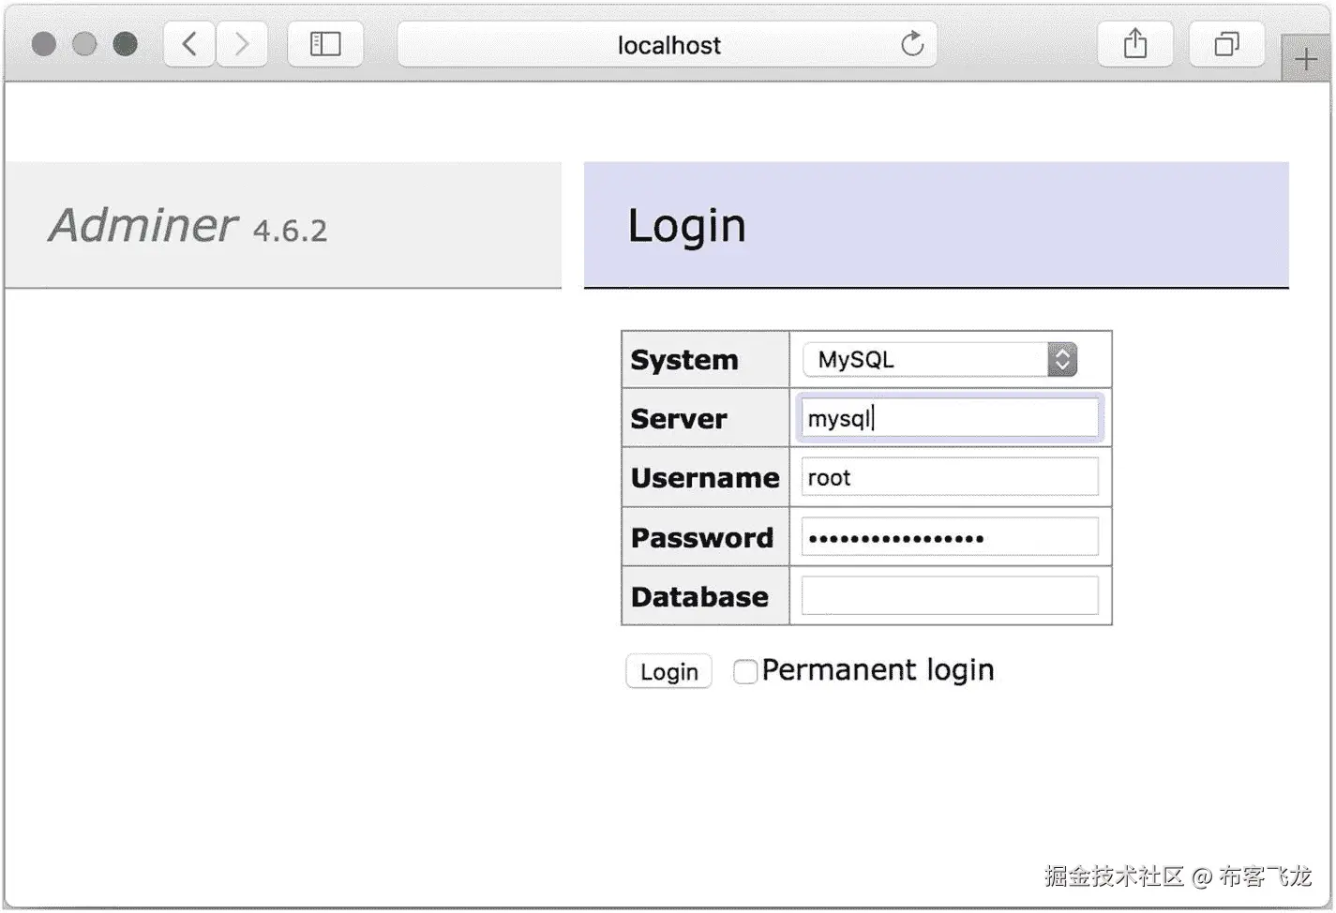Click the Password input field
1336x913 pixels.
tap(950, 537)
